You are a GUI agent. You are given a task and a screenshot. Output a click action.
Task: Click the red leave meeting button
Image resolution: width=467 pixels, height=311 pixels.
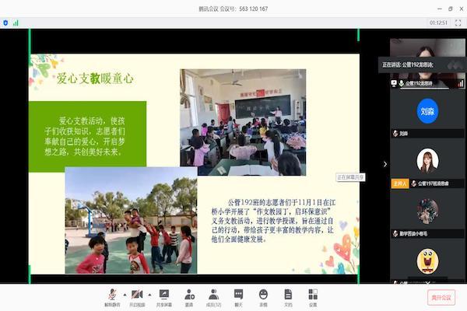click(441, 297)
